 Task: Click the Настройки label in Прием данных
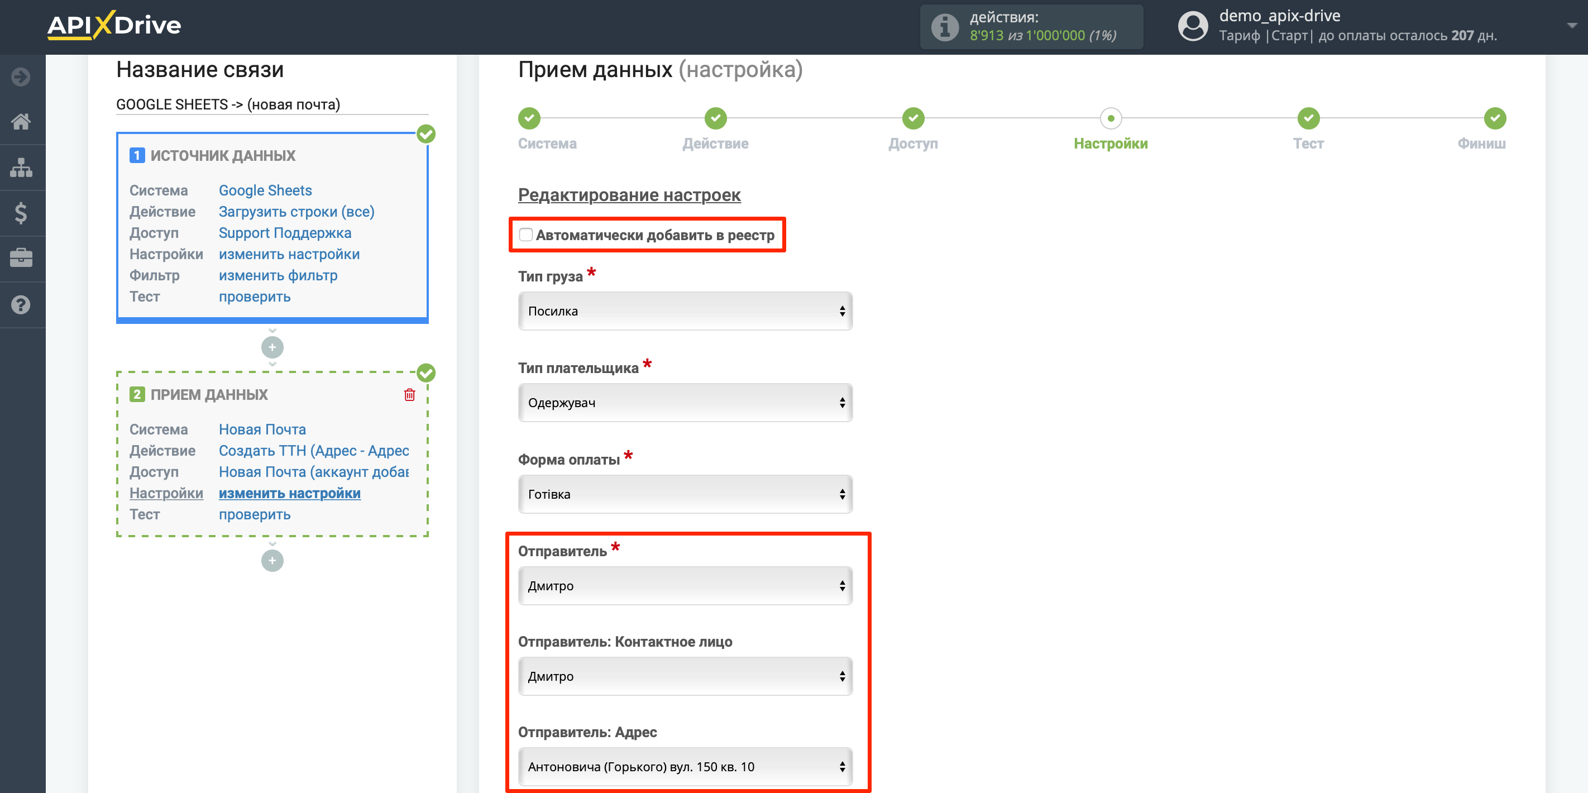click(x=166, y=493)
